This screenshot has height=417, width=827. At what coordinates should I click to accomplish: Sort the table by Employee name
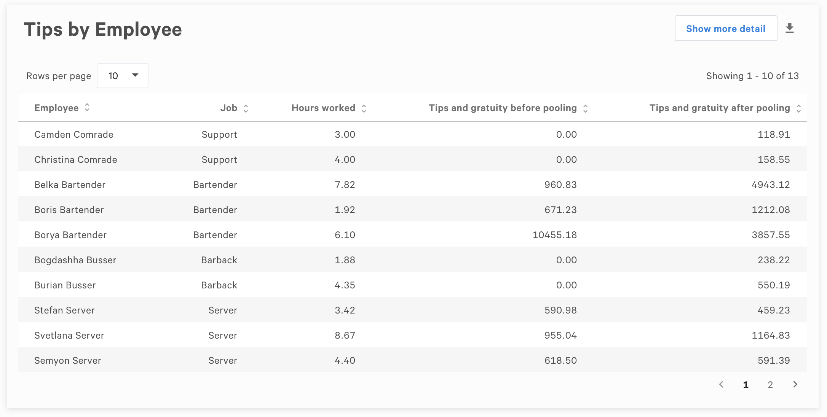[x=87, y=108]
